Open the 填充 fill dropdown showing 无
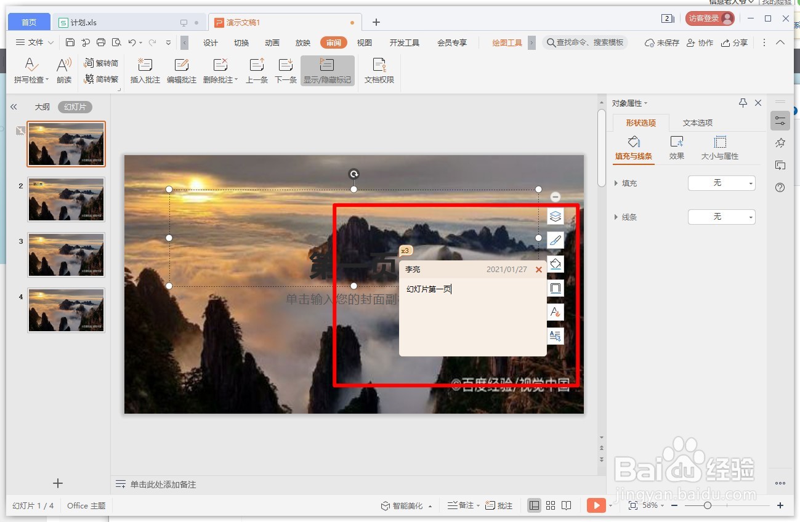This screenshot has width=800, height=522. [x=721, y=183]
